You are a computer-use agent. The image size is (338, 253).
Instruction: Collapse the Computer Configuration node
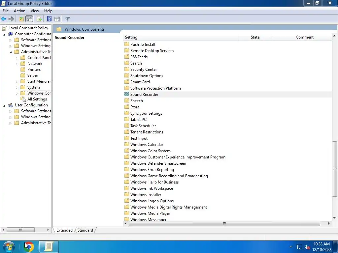(x=4, y=34)
